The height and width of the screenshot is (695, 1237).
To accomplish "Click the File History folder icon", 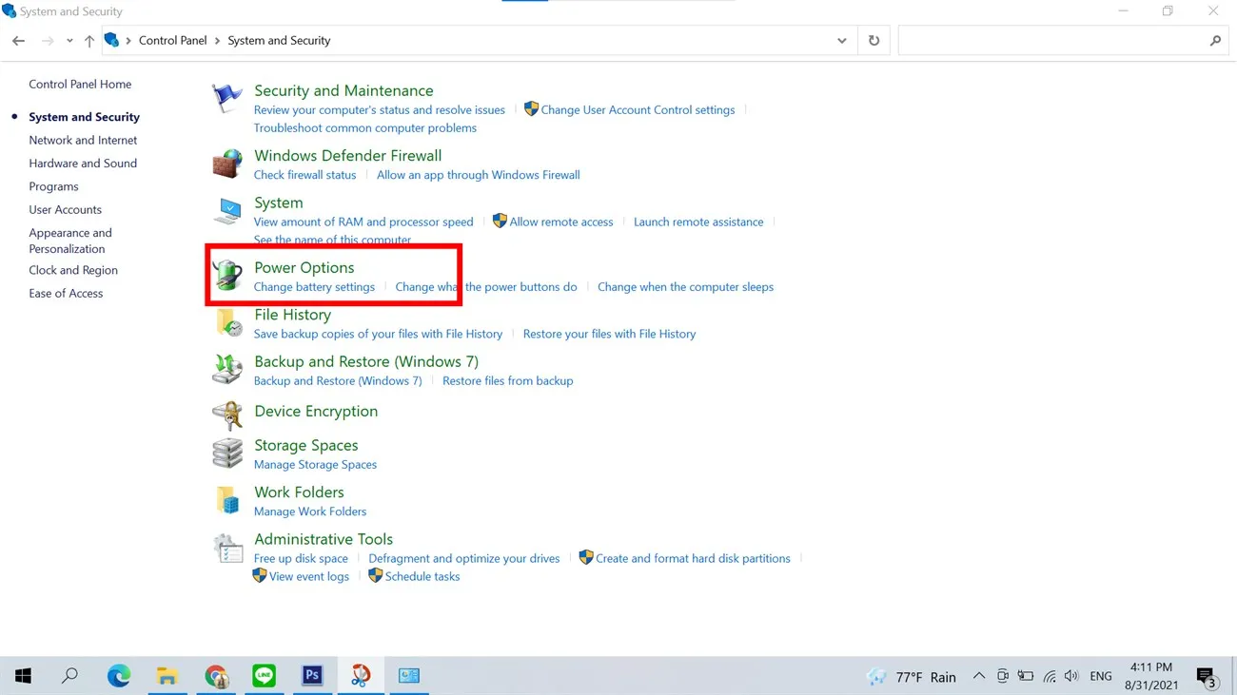I will pos(227,323).
